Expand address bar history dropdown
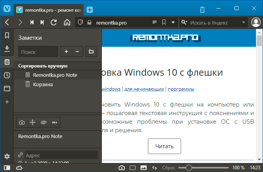 173,22
